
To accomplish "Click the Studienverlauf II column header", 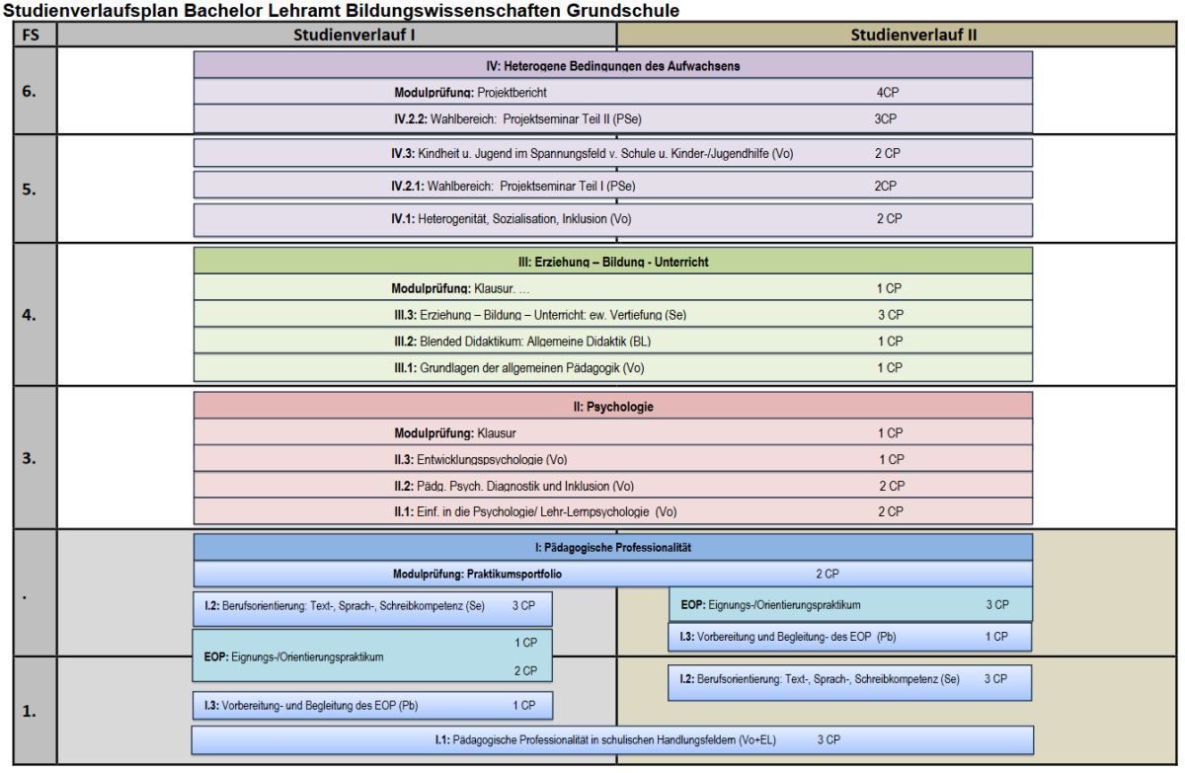I will coord(913,35).
